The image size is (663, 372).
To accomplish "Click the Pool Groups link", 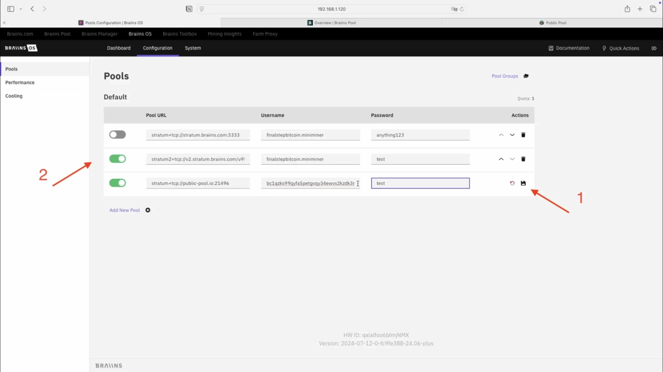I will point(505,76).
